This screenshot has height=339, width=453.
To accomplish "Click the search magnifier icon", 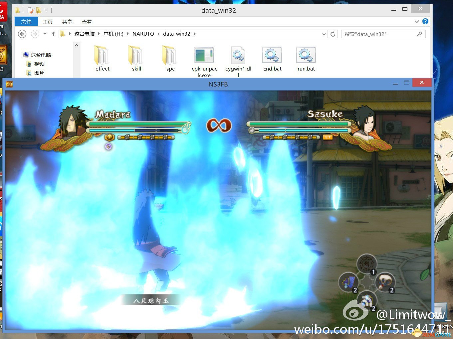I will (419, 34).
